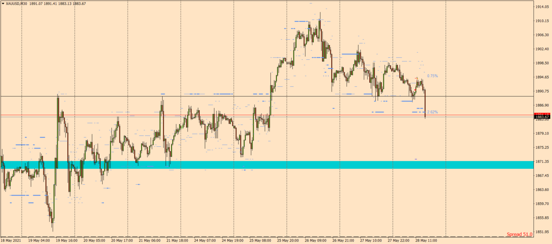Screen dimensions: 552x244
Task: Click the 27 May 22:00 time label
Action: point(399,241)
